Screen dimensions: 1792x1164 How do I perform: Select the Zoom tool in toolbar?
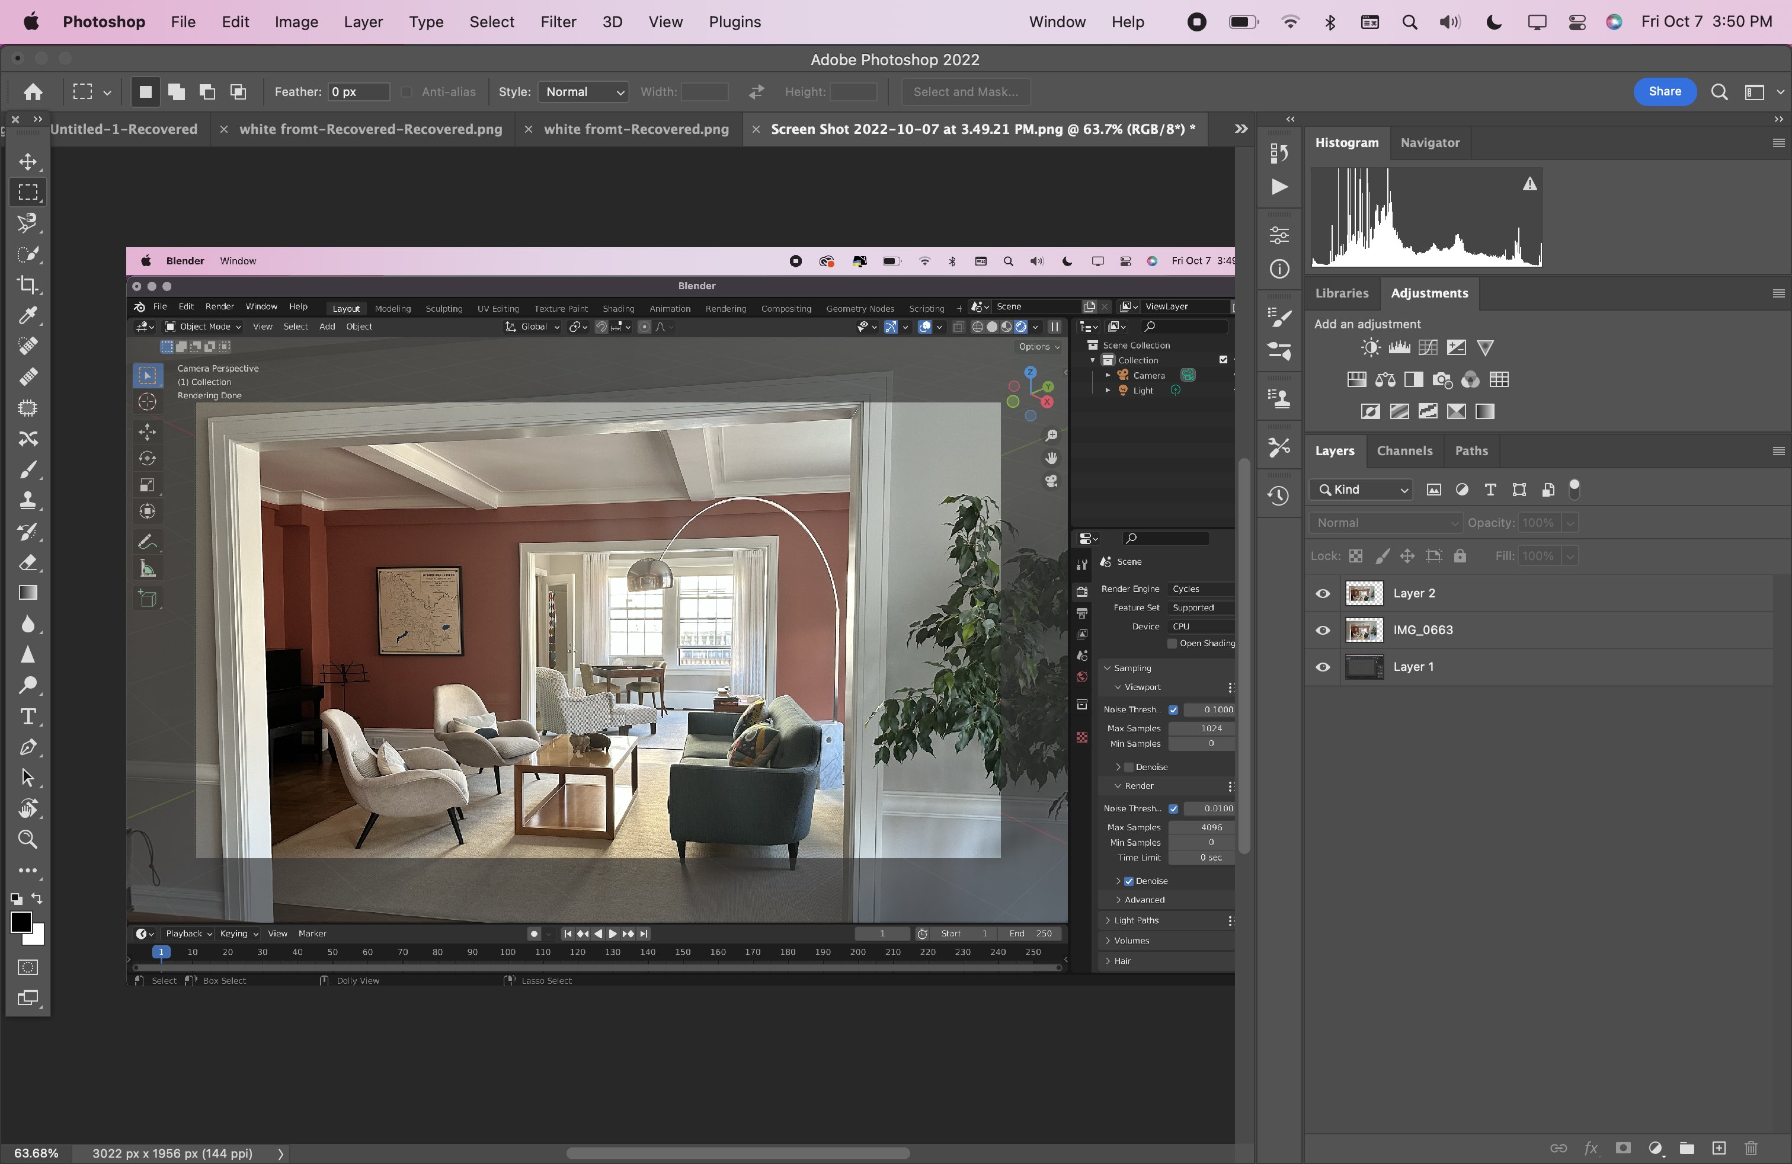[28, 839]
